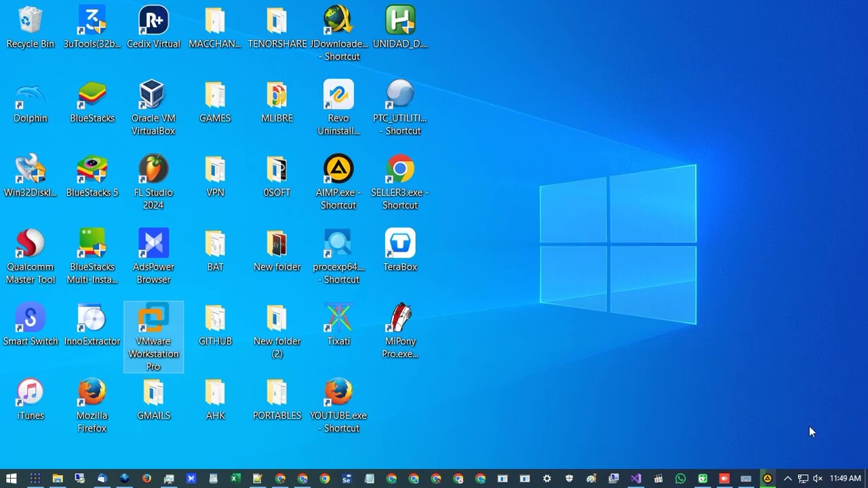Select the GAMES folder
This screenshot has height=488, width=868.
click(215, 102)
